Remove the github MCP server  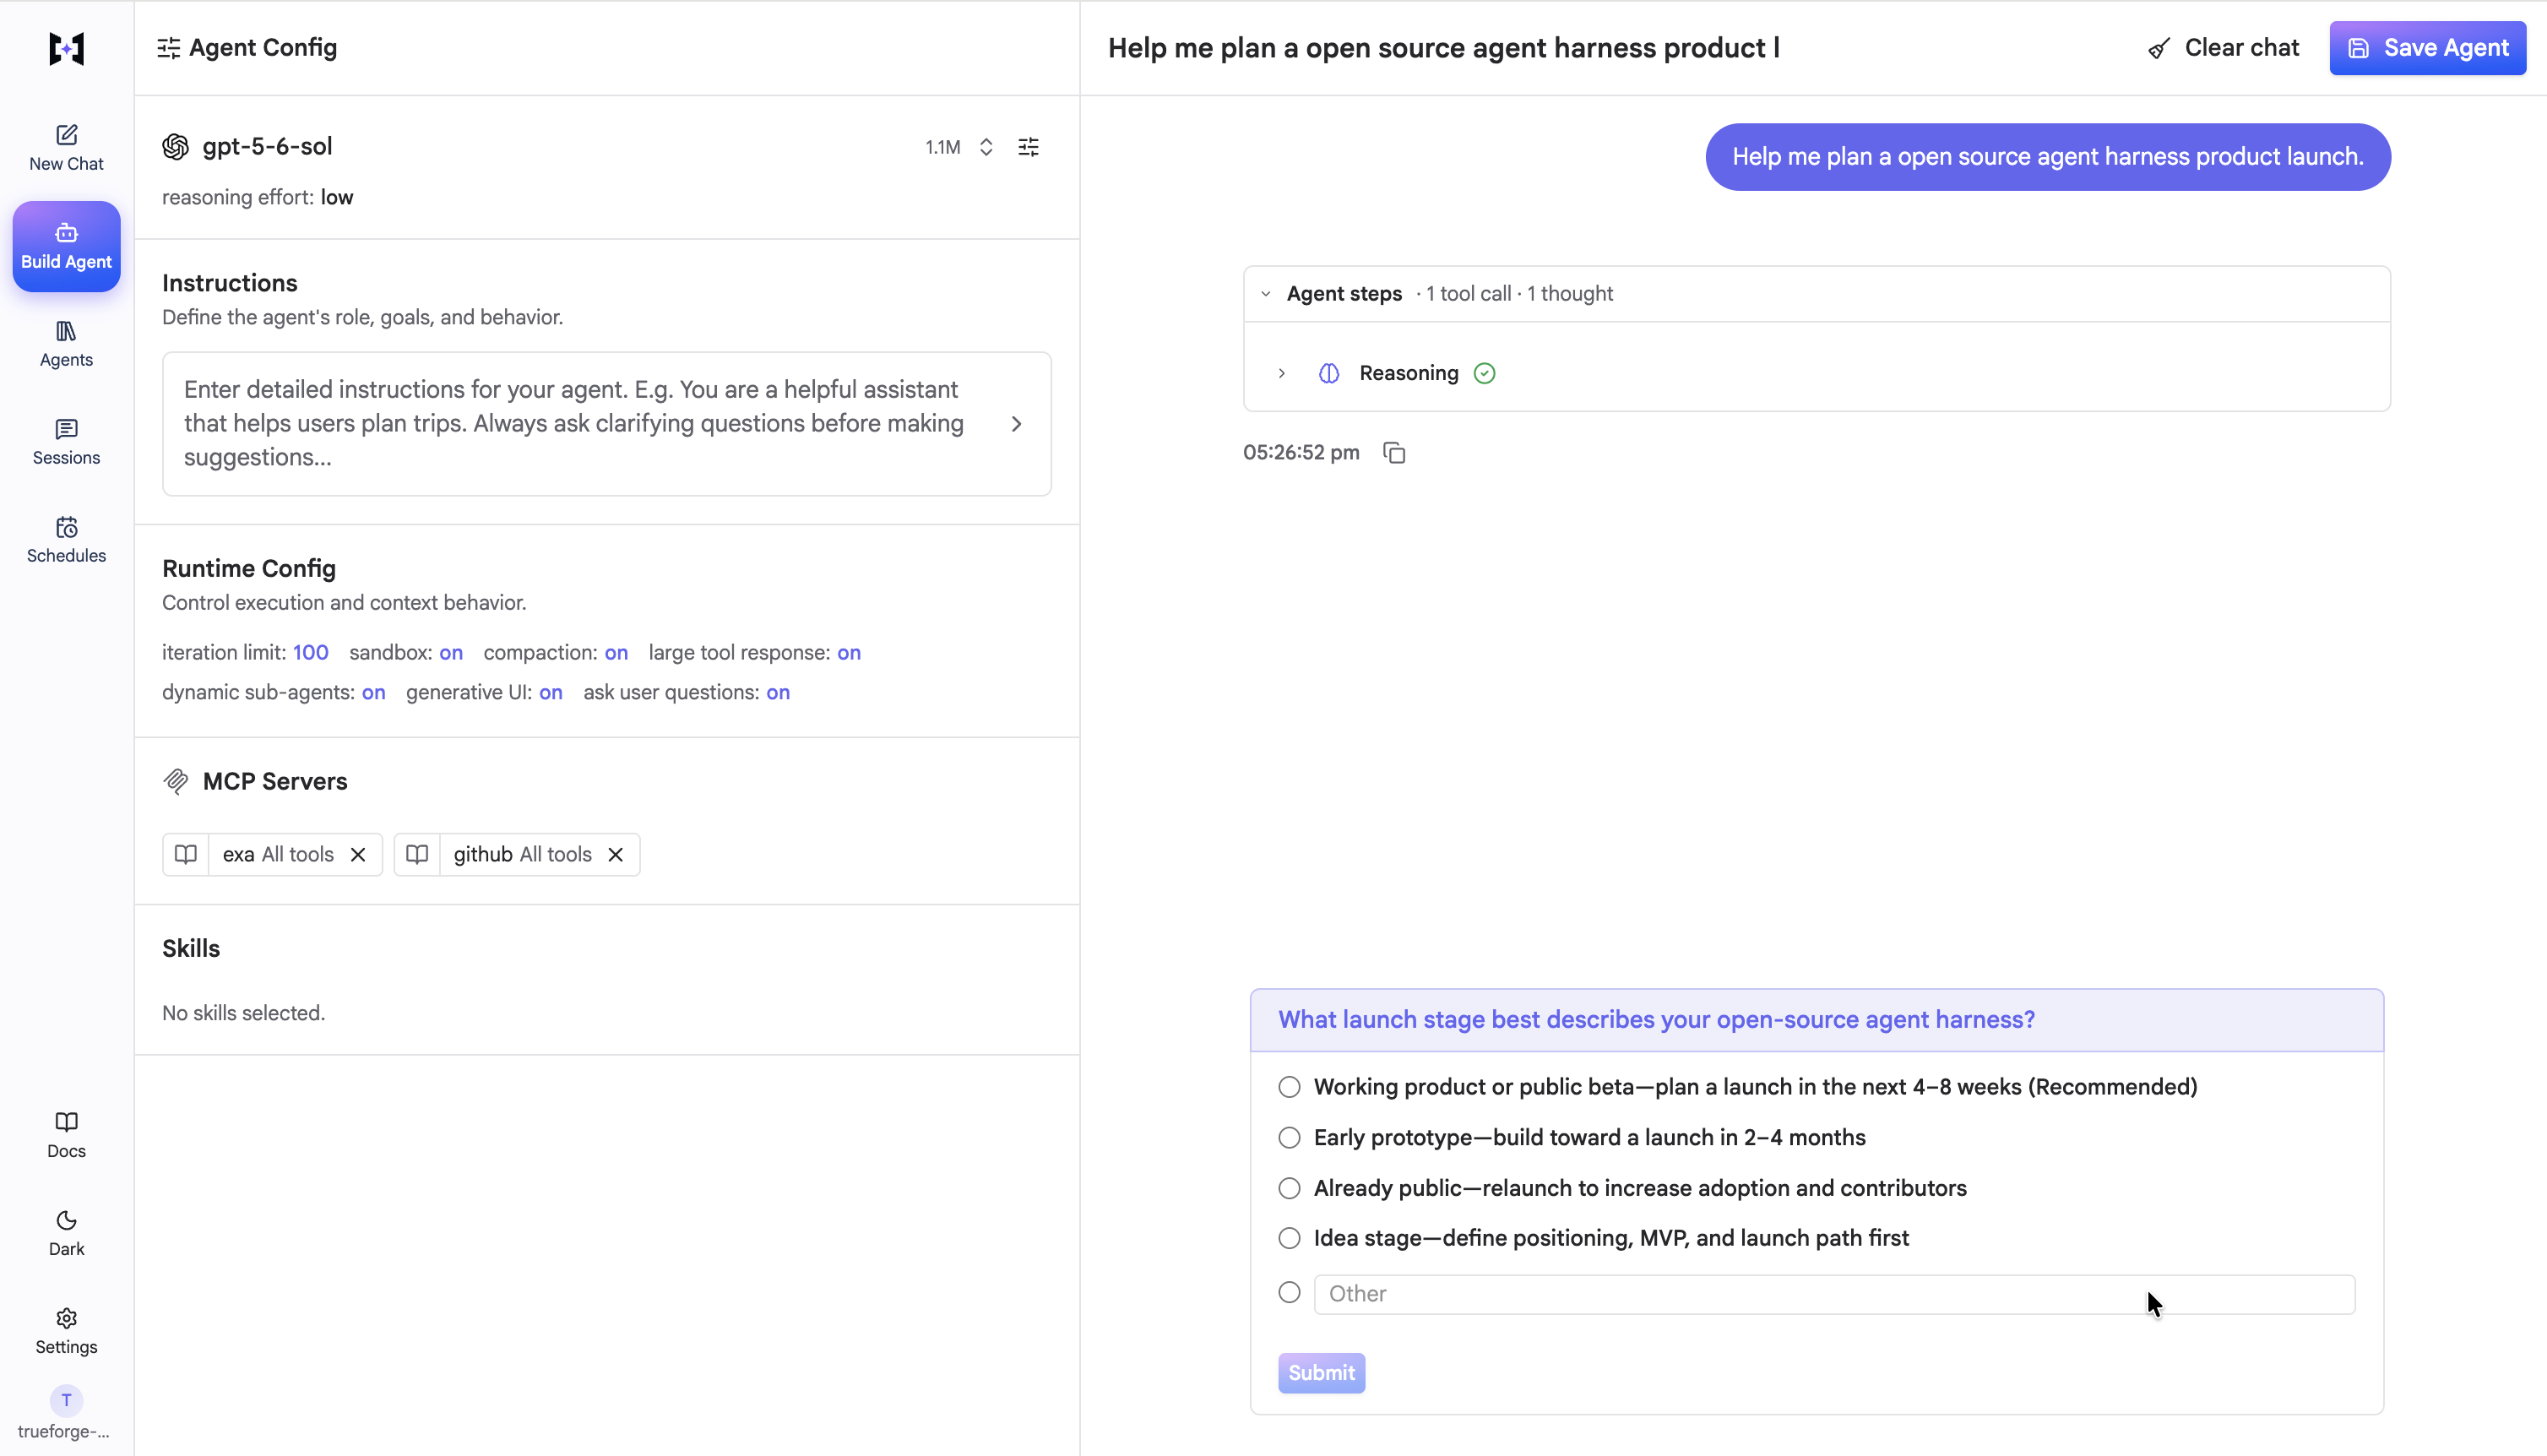pos(616,854)
